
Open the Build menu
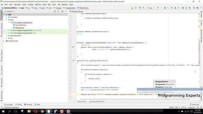click(44, 4)
